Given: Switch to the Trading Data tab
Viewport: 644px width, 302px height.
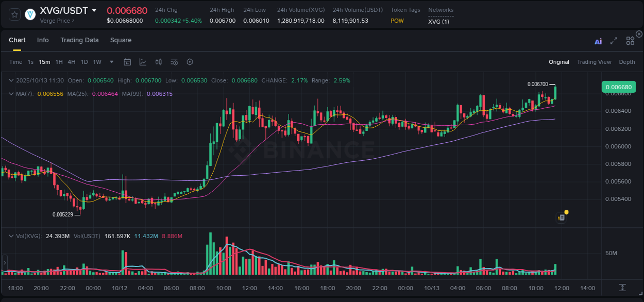Looking at the screenshot, I should pyautogui.click(x=79, y=40).
